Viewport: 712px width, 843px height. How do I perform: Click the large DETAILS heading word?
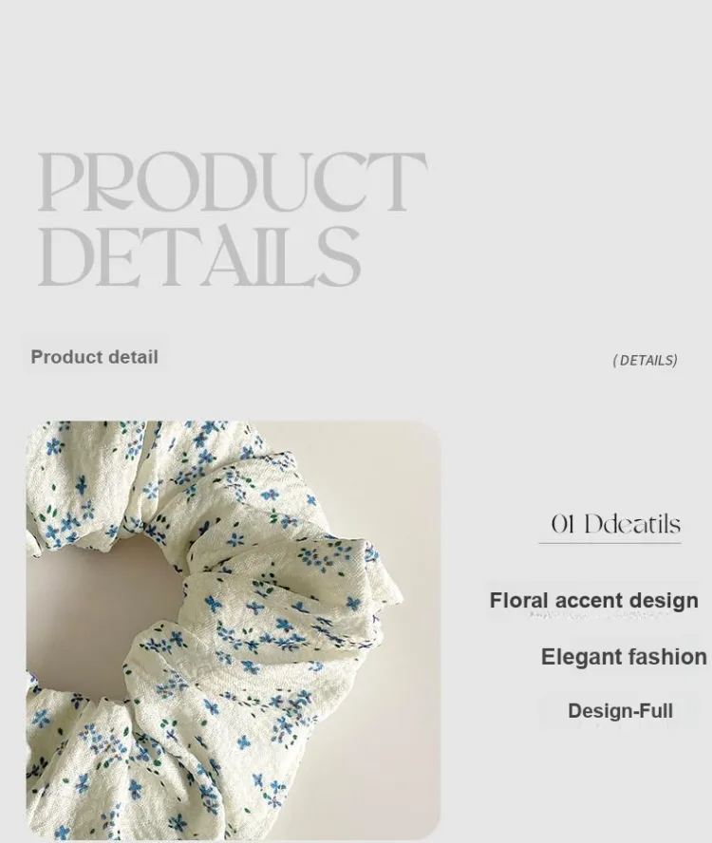[199, 256]
